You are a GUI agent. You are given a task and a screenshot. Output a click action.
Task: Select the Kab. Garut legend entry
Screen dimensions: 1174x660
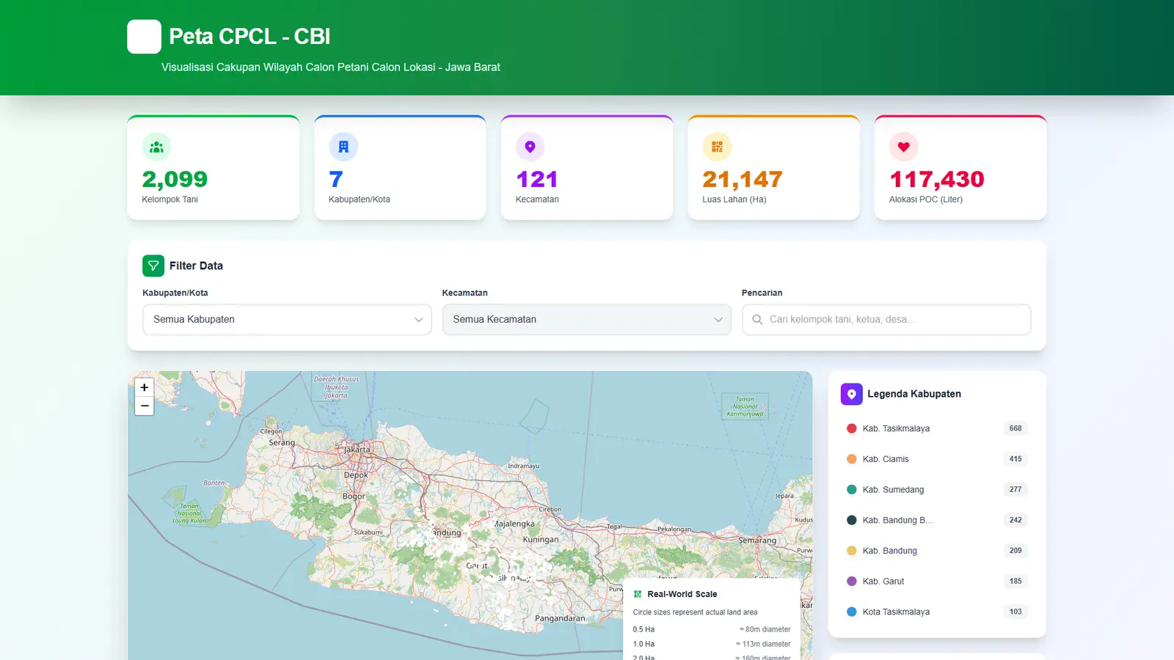click(937, 581)
